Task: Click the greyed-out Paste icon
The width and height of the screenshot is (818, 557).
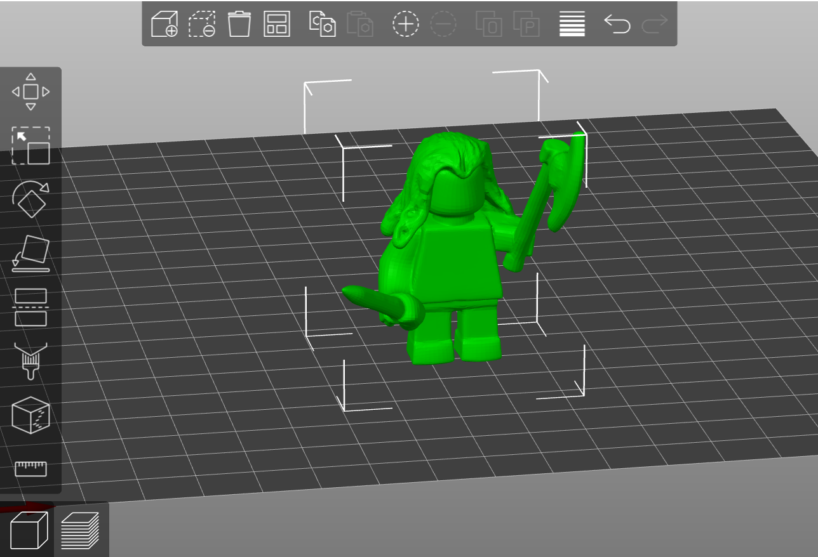Action: click(360, 24)
